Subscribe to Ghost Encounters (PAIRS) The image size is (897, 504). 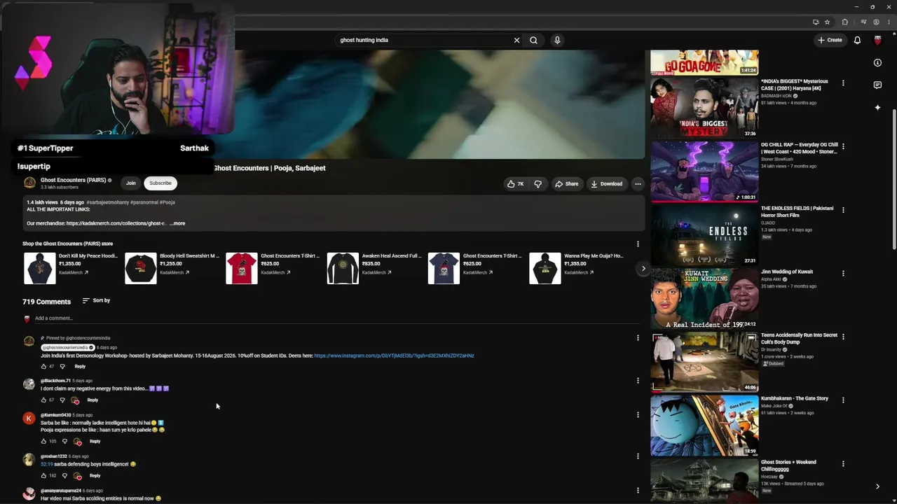(x=160, y=183)
